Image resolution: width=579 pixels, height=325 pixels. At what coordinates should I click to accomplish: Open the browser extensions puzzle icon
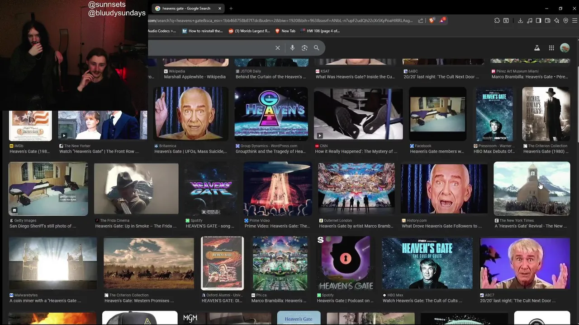pos(497,20)
